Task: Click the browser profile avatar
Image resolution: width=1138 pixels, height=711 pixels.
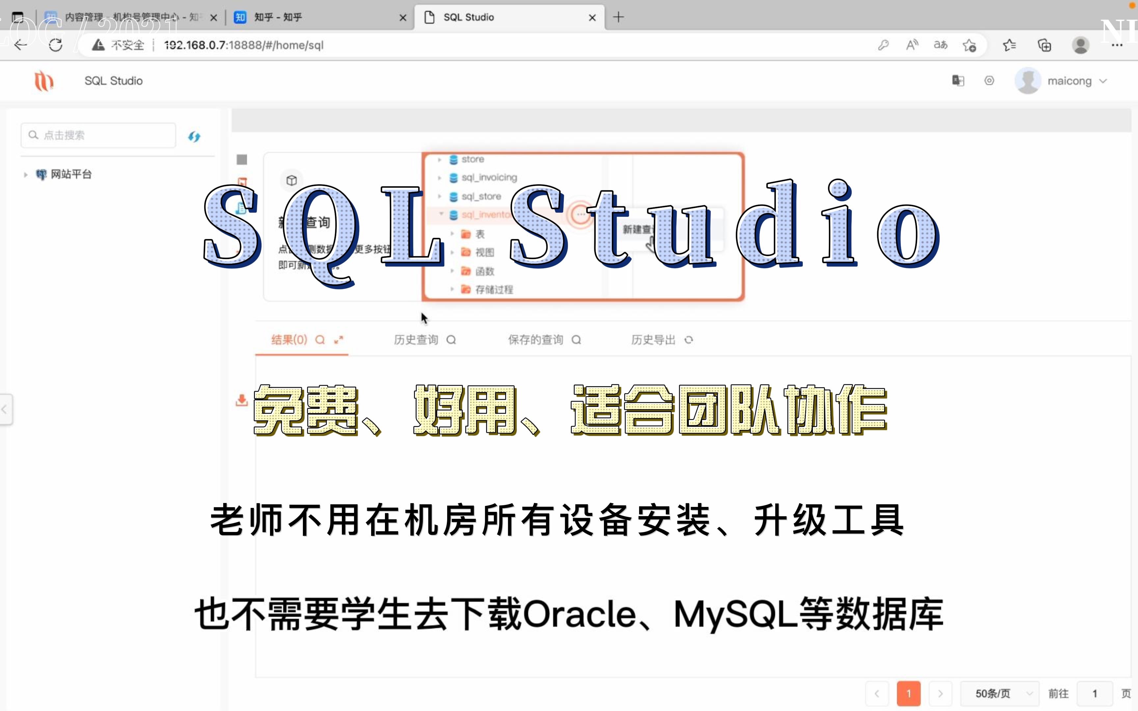Action: click(x=1081, y=45)
